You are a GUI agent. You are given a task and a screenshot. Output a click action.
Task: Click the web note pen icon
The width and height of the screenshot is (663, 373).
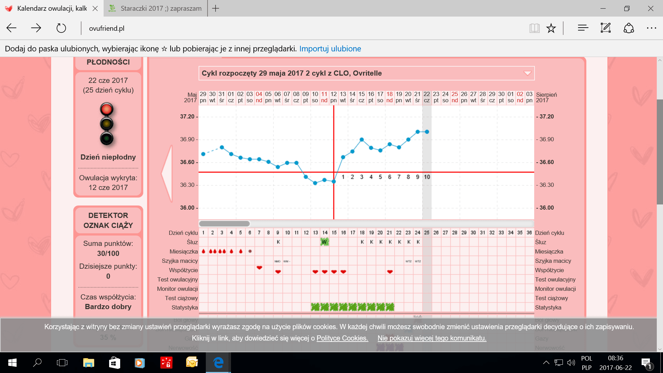[606, 28]
